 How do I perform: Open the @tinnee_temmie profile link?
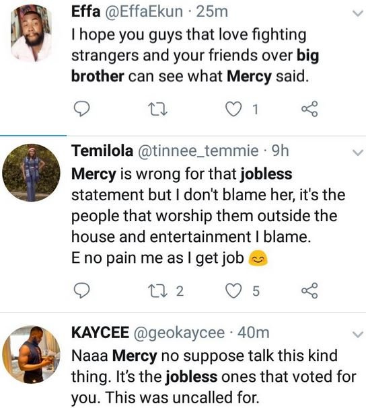click(198, 151)
